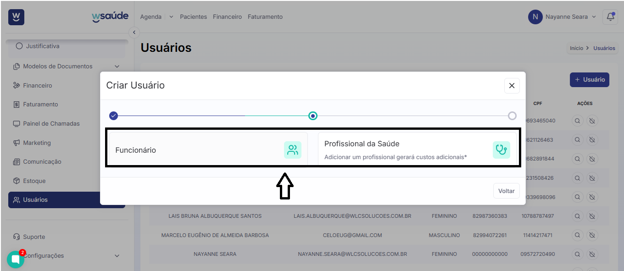624x271 pixels.
Task: Open the chat bubble with 2 unread
Action: point(16,260)
